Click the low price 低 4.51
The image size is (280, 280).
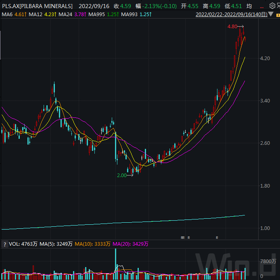[x=233, y=6]
